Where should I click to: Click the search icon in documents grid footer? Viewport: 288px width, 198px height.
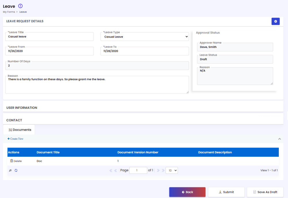coord(10,171)
